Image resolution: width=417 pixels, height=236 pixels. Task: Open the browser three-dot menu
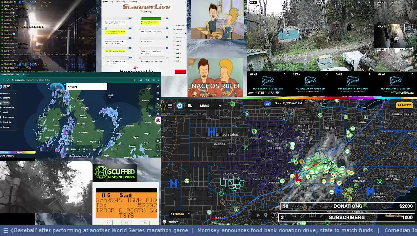[x=158, y=80]
